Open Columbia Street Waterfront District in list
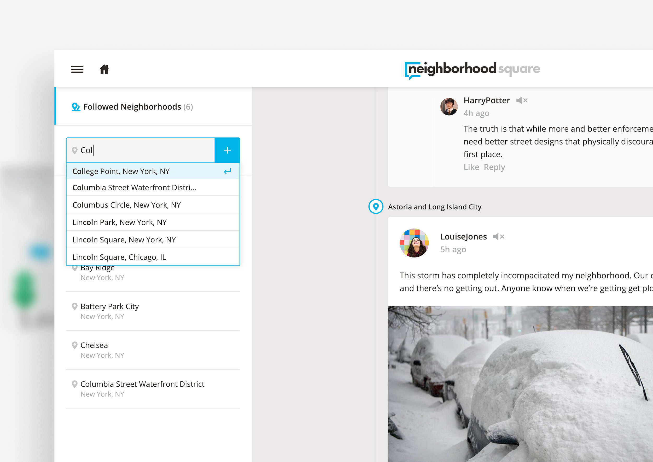 pos(153,389)
